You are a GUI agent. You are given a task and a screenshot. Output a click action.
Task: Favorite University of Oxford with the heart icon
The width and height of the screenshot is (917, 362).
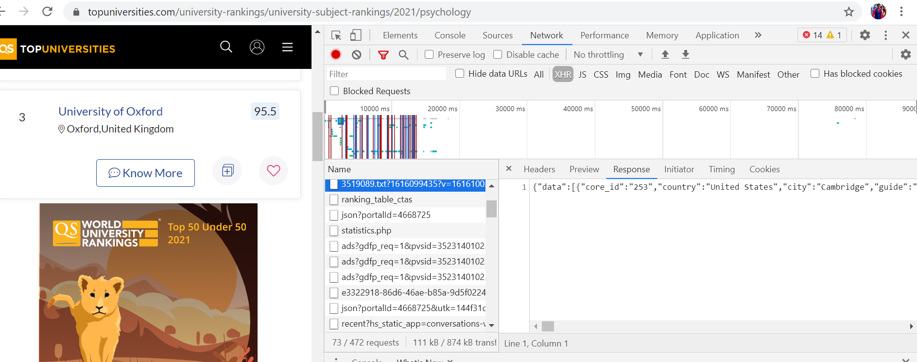tap(274, 171)
